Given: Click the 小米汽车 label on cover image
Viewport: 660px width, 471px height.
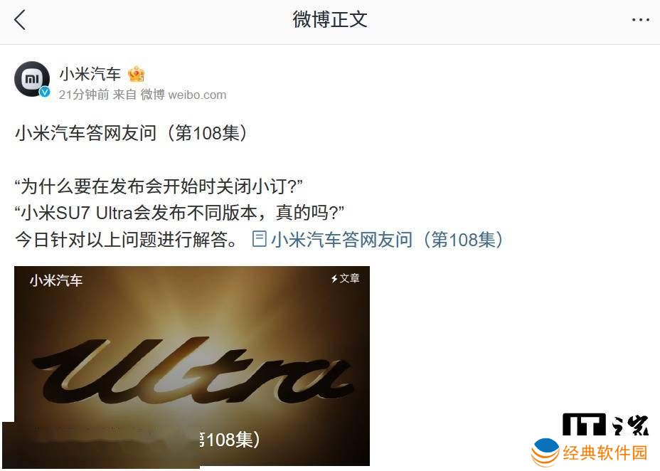Looking at the screenshot, I should pyautogui.click(x=56, y=280).
